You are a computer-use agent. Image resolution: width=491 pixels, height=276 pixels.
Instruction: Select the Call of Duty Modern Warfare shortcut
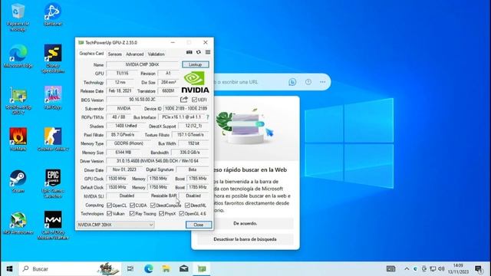tap(53, 225)
